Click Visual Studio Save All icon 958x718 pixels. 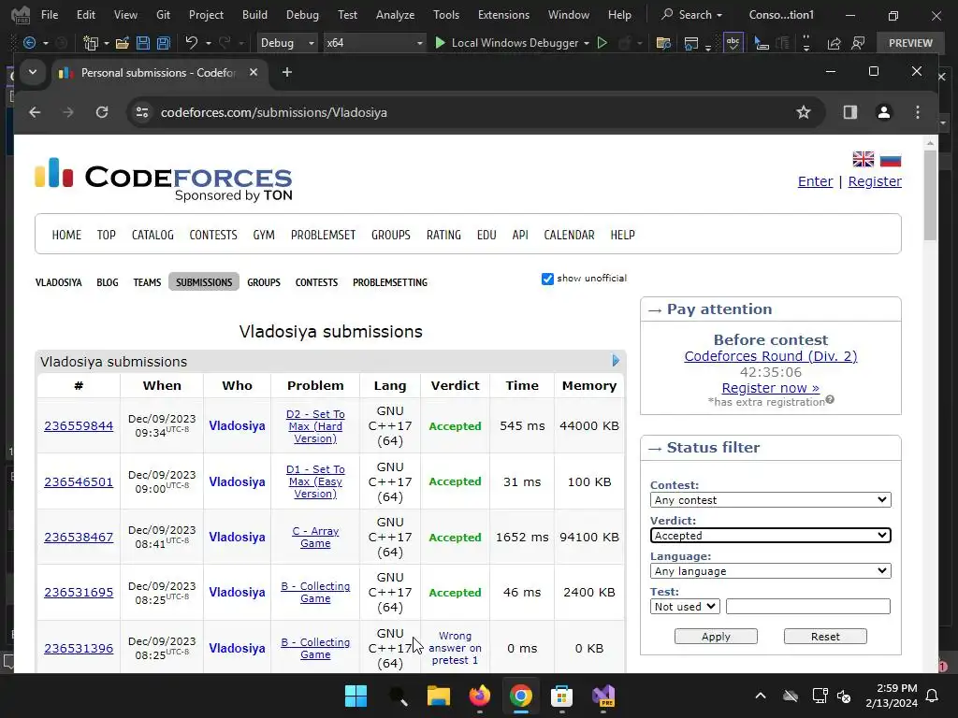coord(163,43)
